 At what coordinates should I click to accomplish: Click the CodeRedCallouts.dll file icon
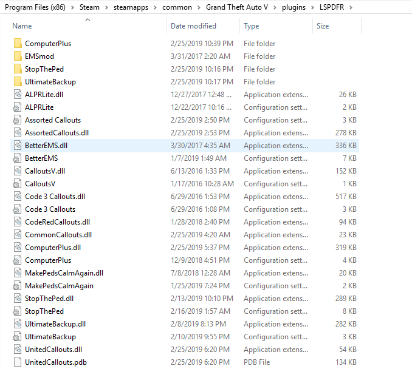[18, 222]
